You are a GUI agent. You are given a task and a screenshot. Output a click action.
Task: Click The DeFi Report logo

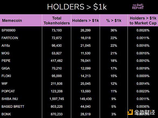tap(138, 7)
